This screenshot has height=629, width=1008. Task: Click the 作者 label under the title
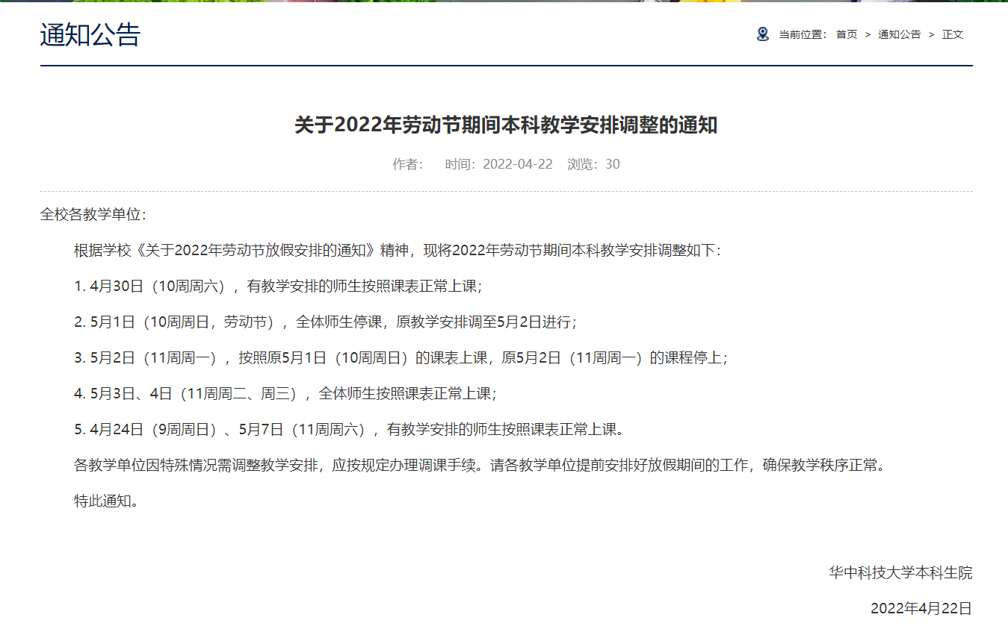point(408,164)
